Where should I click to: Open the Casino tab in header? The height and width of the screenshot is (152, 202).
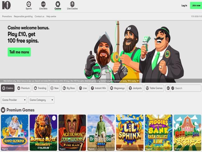[58, 5]
